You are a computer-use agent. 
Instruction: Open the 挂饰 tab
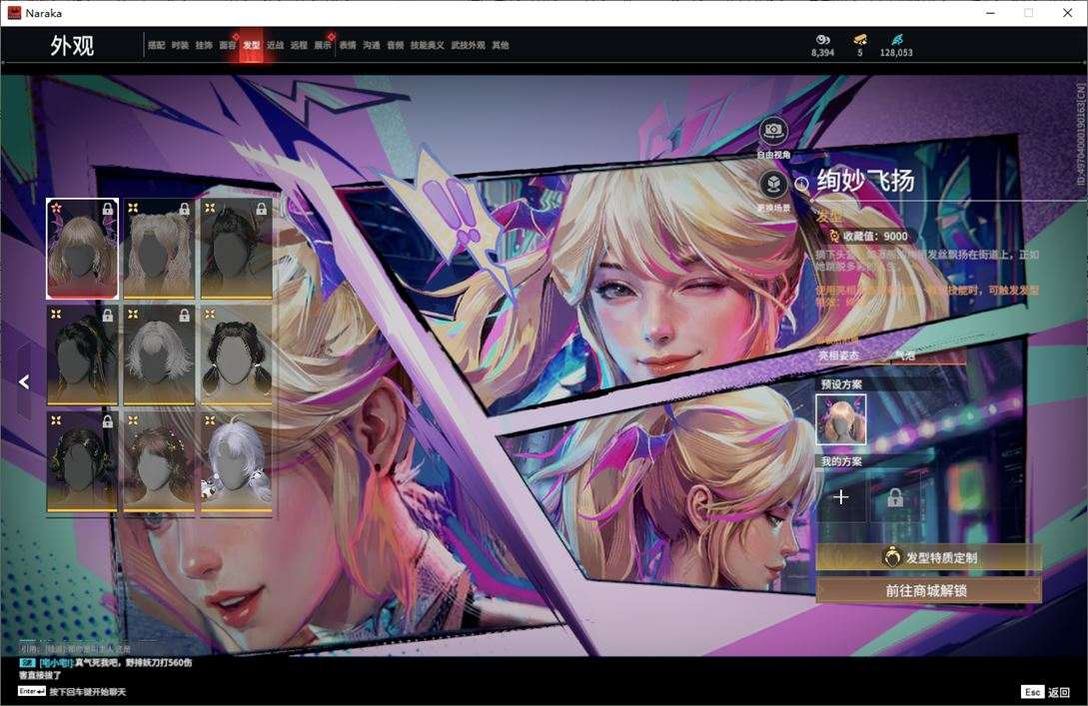(x=203, y=45)
